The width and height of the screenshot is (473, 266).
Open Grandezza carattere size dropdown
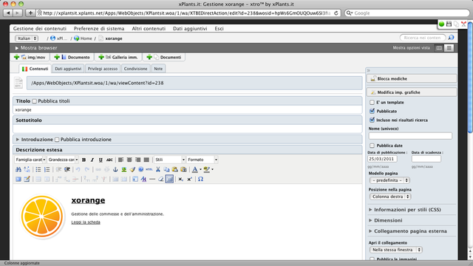pyautogui.click(x=63, y=160)
